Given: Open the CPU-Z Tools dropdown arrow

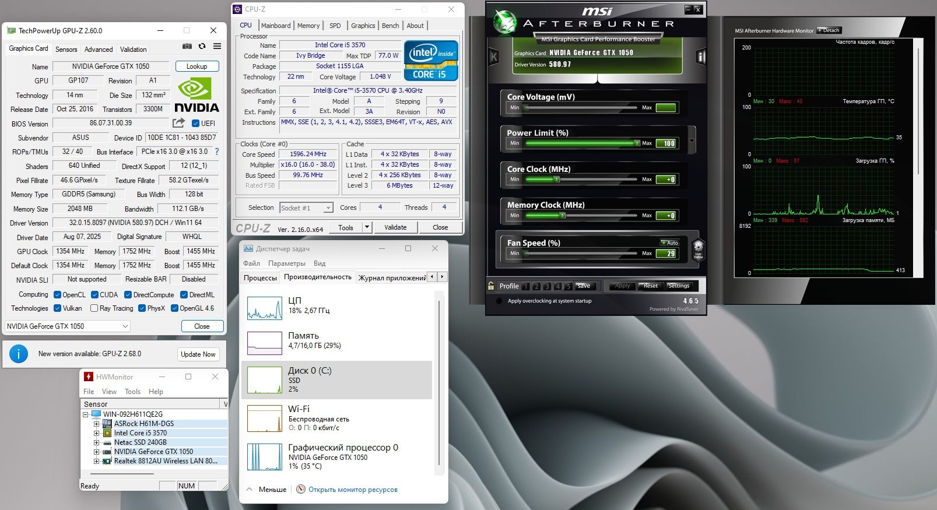Looking at the screenshot, I should [367, 227].
